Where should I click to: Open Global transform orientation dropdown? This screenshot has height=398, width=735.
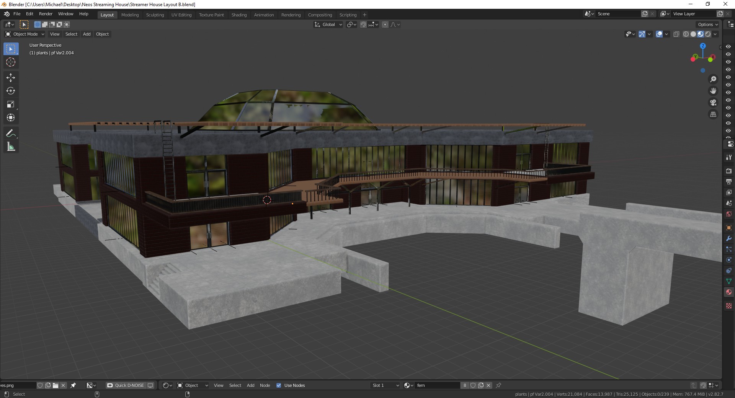(328, 24)
